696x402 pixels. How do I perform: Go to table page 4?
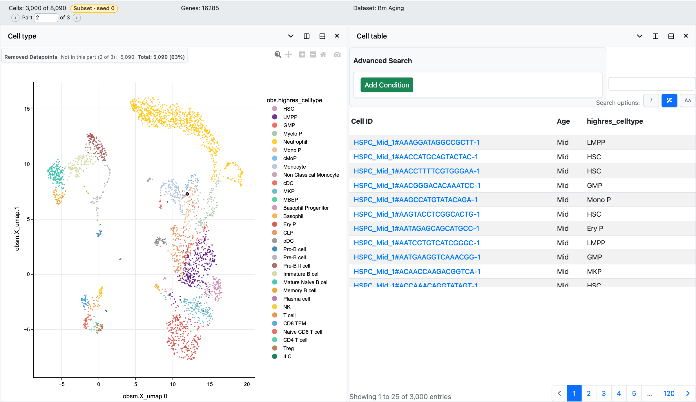click(x=619, y=393)
